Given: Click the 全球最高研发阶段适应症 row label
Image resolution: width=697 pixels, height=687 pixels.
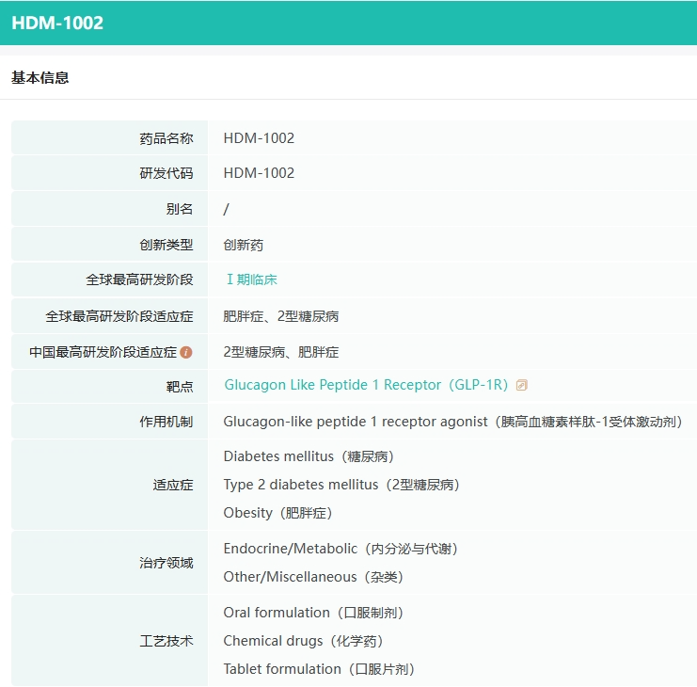Looking at the screenshot, I should [x=119, y=316].
